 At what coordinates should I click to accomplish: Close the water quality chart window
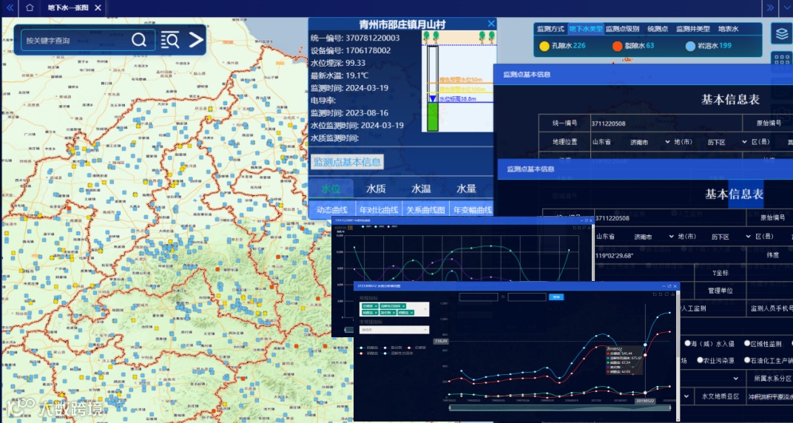tap(675, 286)
